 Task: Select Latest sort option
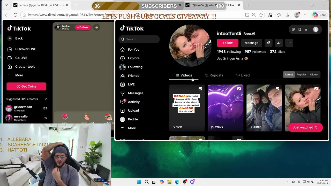(289, 75)
